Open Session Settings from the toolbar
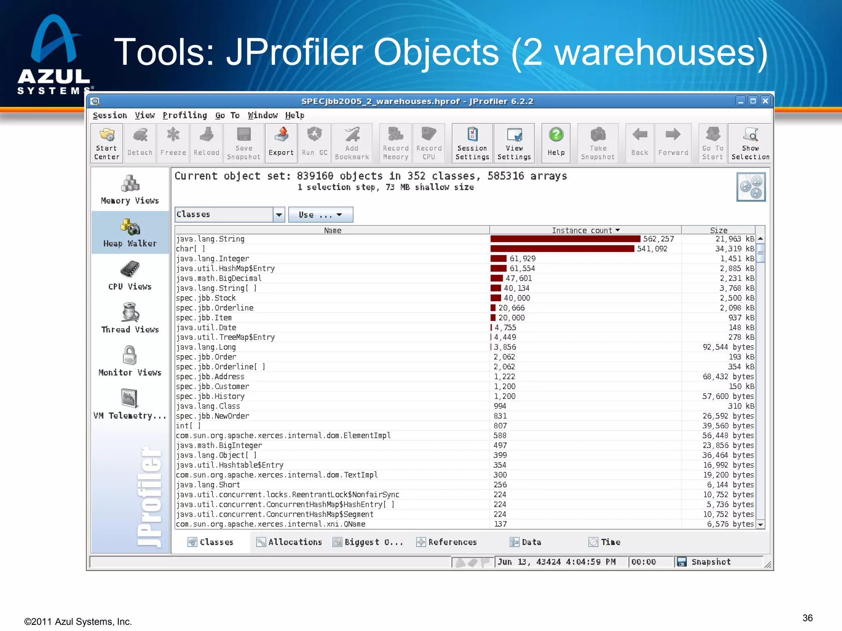Screen dimensions: 842x631 472,143
